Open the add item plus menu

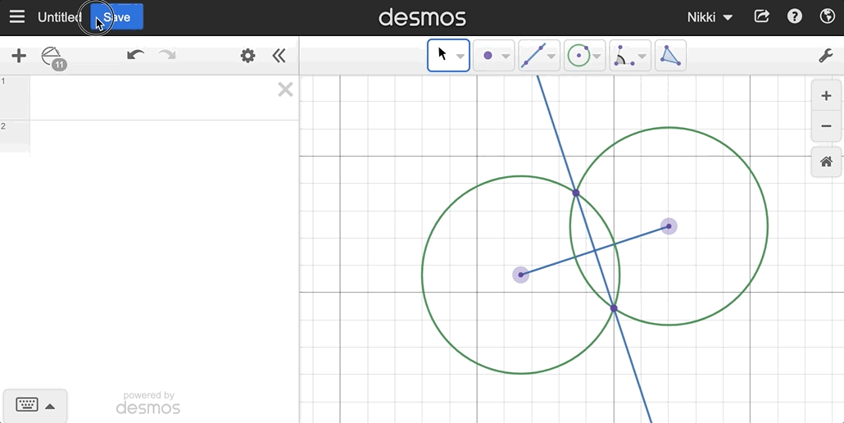coord(19,56)
